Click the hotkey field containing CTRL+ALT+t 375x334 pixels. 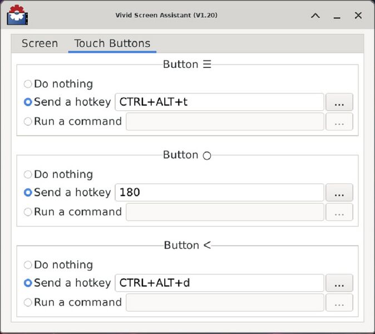pyautogui.click(x=219, y=102)
